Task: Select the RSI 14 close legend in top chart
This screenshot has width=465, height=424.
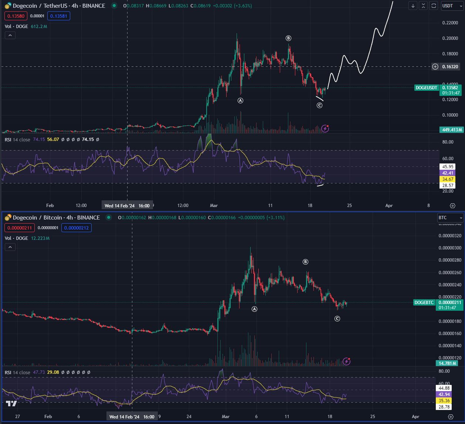Action: [x=17, y=139]
